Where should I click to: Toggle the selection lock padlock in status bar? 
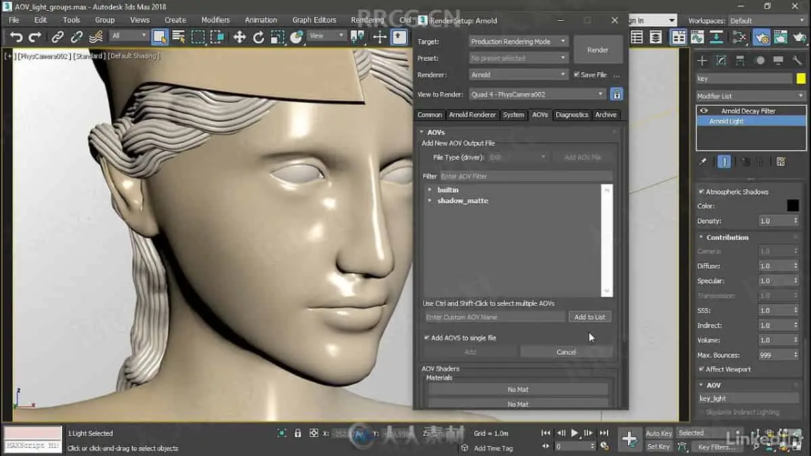[x=298, y=433]
